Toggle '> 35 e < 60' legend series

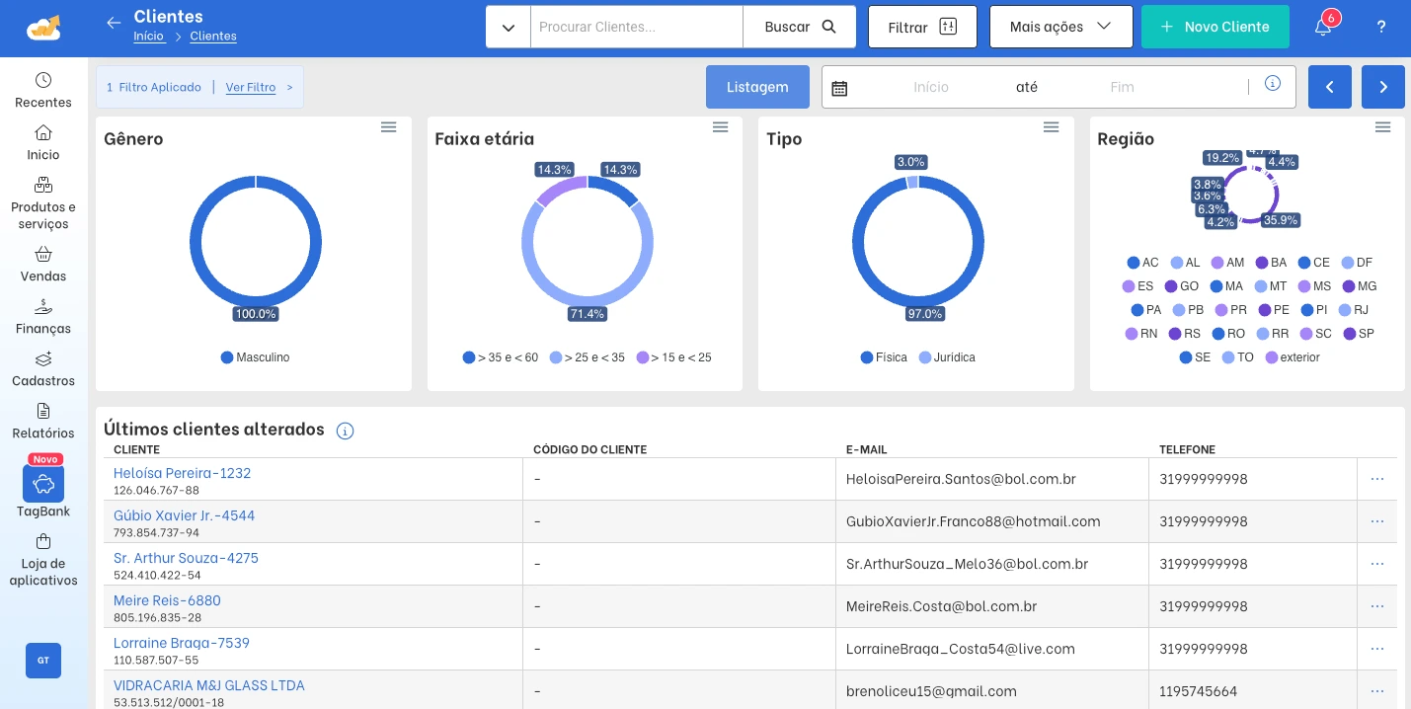click(x=501, y=357)
